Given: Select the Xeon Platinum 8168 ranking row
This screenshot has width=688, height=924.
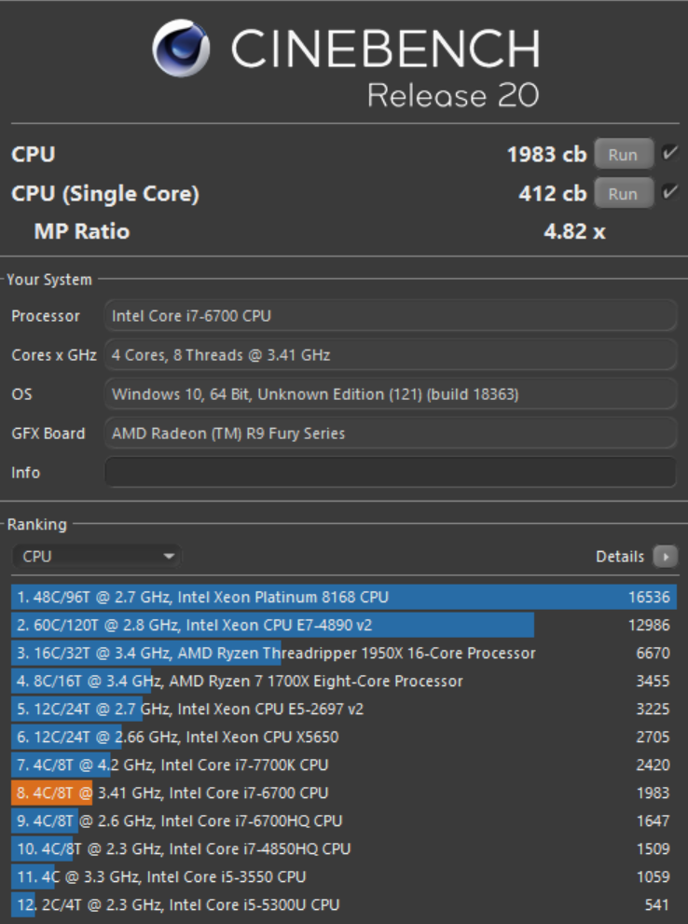Looking at the screenshot, I should (x=344, y=597).
